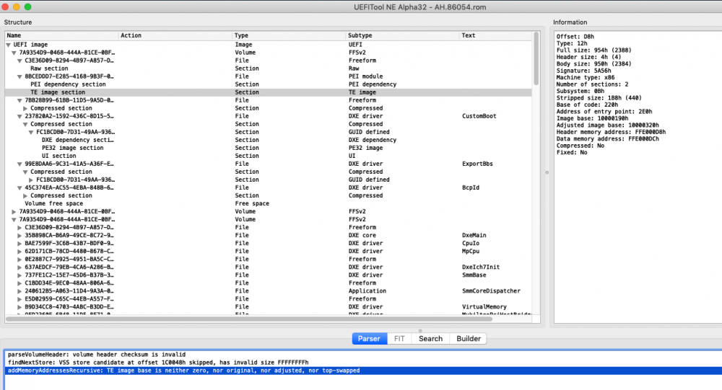Open the Search tab

coord(430,339)
